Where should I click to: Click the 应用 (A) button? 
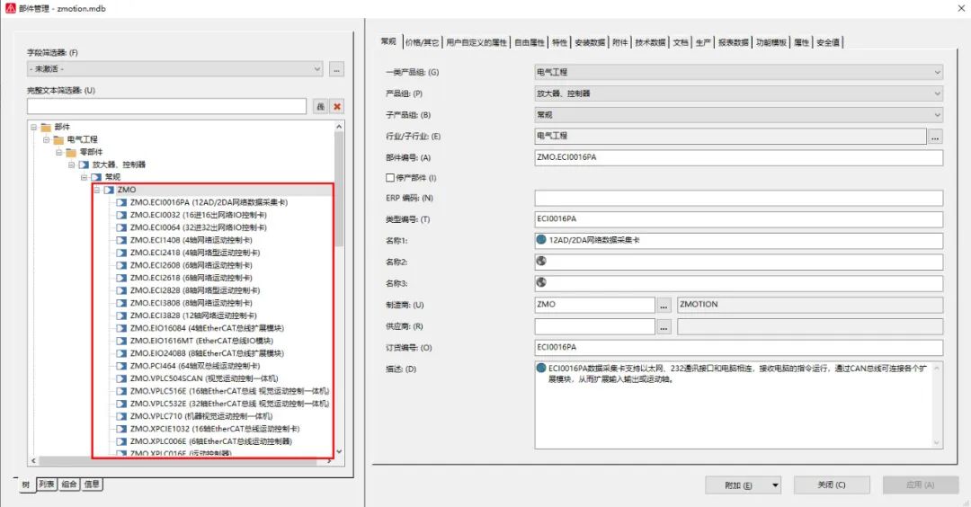pyautogui.click(x=921, y=485)
